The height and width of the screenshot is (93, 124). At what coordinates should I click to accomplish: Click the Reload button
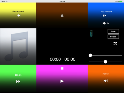(x=113, y=37)
